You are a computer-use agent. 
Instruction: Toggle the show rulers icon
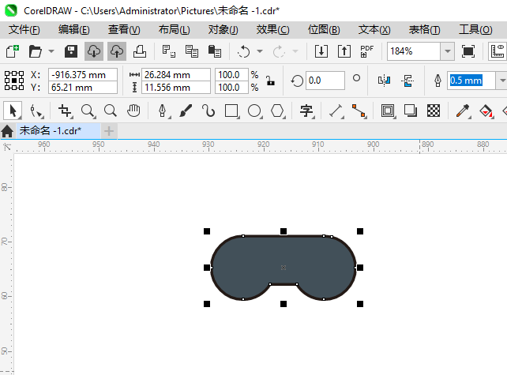498,51
